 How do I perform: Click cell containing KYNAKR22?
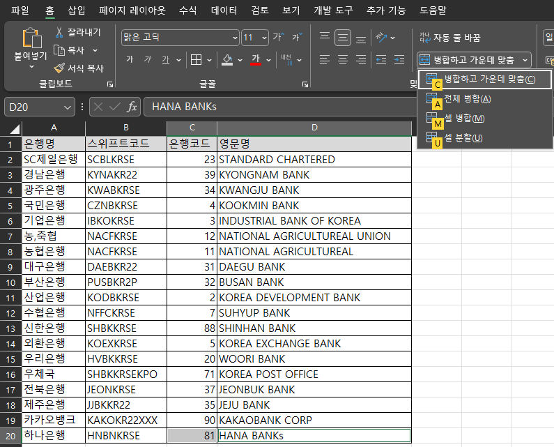[125, 175]
